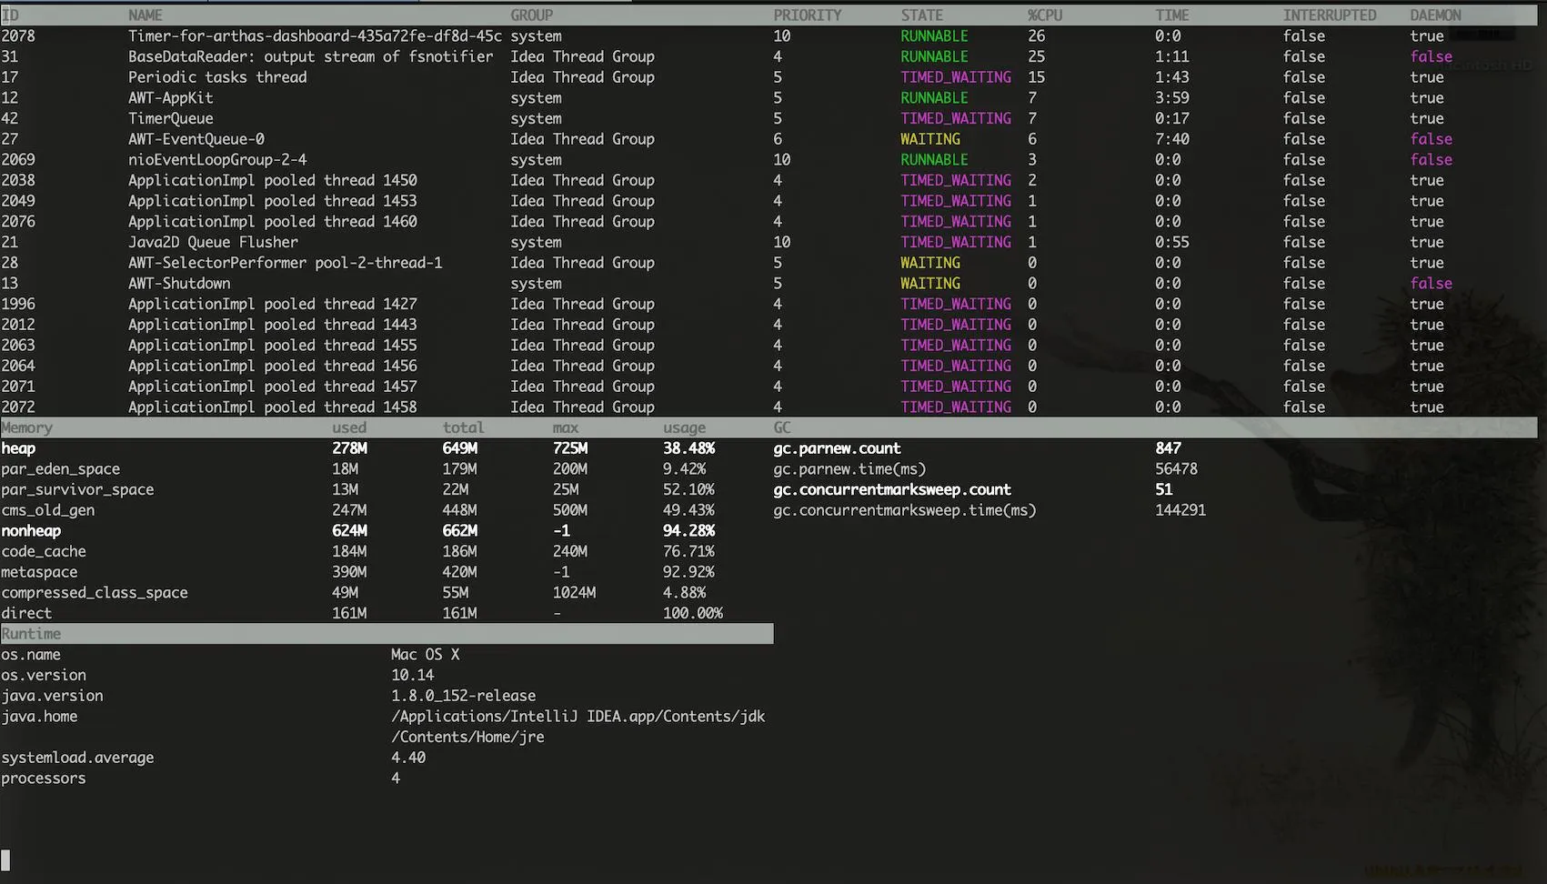The width and height of the screenshot is (1547, 884).
Task: Click the Memory section header
Action: coord(27,427)
